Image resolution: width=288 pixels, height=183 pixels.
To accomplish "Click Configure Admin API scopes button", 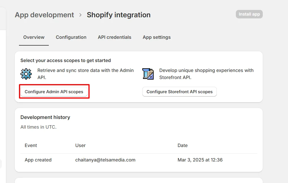I will coord(54,91).
